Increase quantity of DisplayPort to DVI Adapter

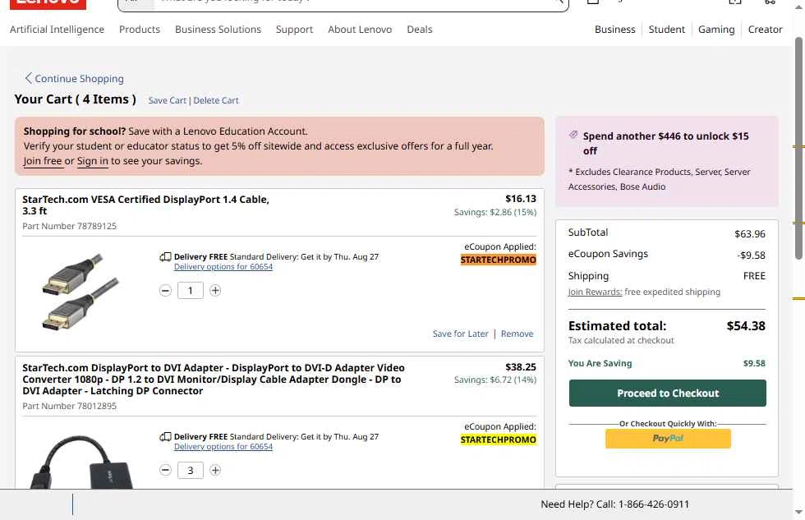(x=215, y=470)
